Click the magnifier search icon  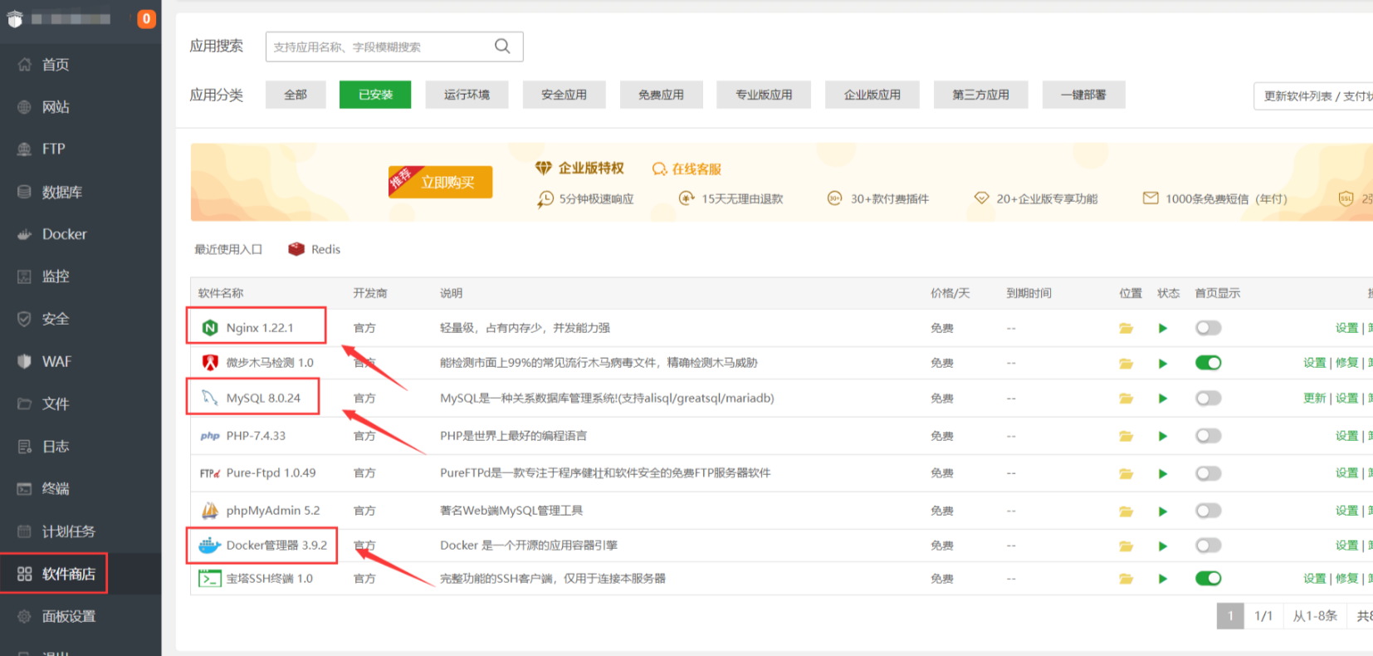click(502, 46)
